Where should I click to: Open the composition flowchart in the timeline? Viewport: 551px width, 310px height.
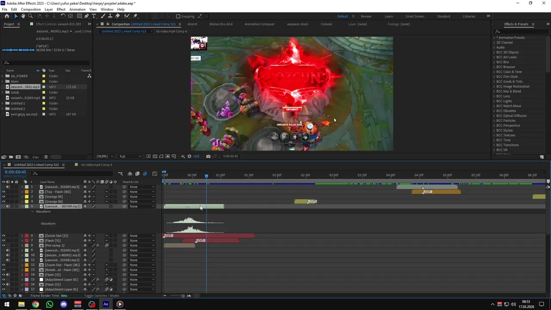pyautogui.click(x=120, y=174)
